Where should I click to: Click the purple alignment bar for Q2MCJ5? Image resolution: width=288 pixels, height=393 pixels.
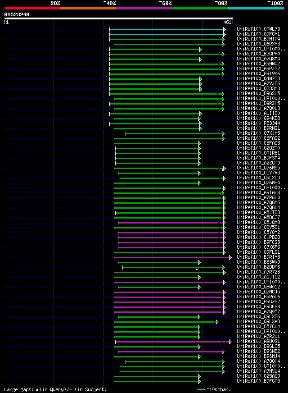click(x=169, y=292)
